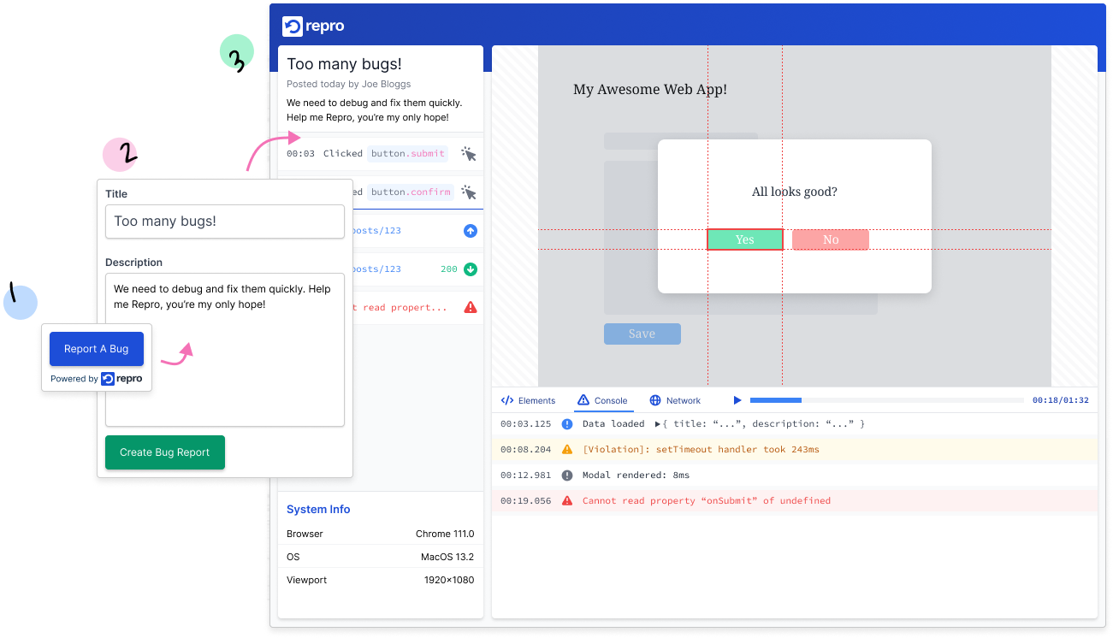Click the red error triangle in timeline

click(471, 307)
